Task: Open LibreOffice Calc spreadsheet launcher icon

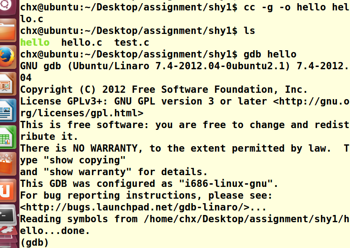Action: pyautogui.click(x=7, y=136)
